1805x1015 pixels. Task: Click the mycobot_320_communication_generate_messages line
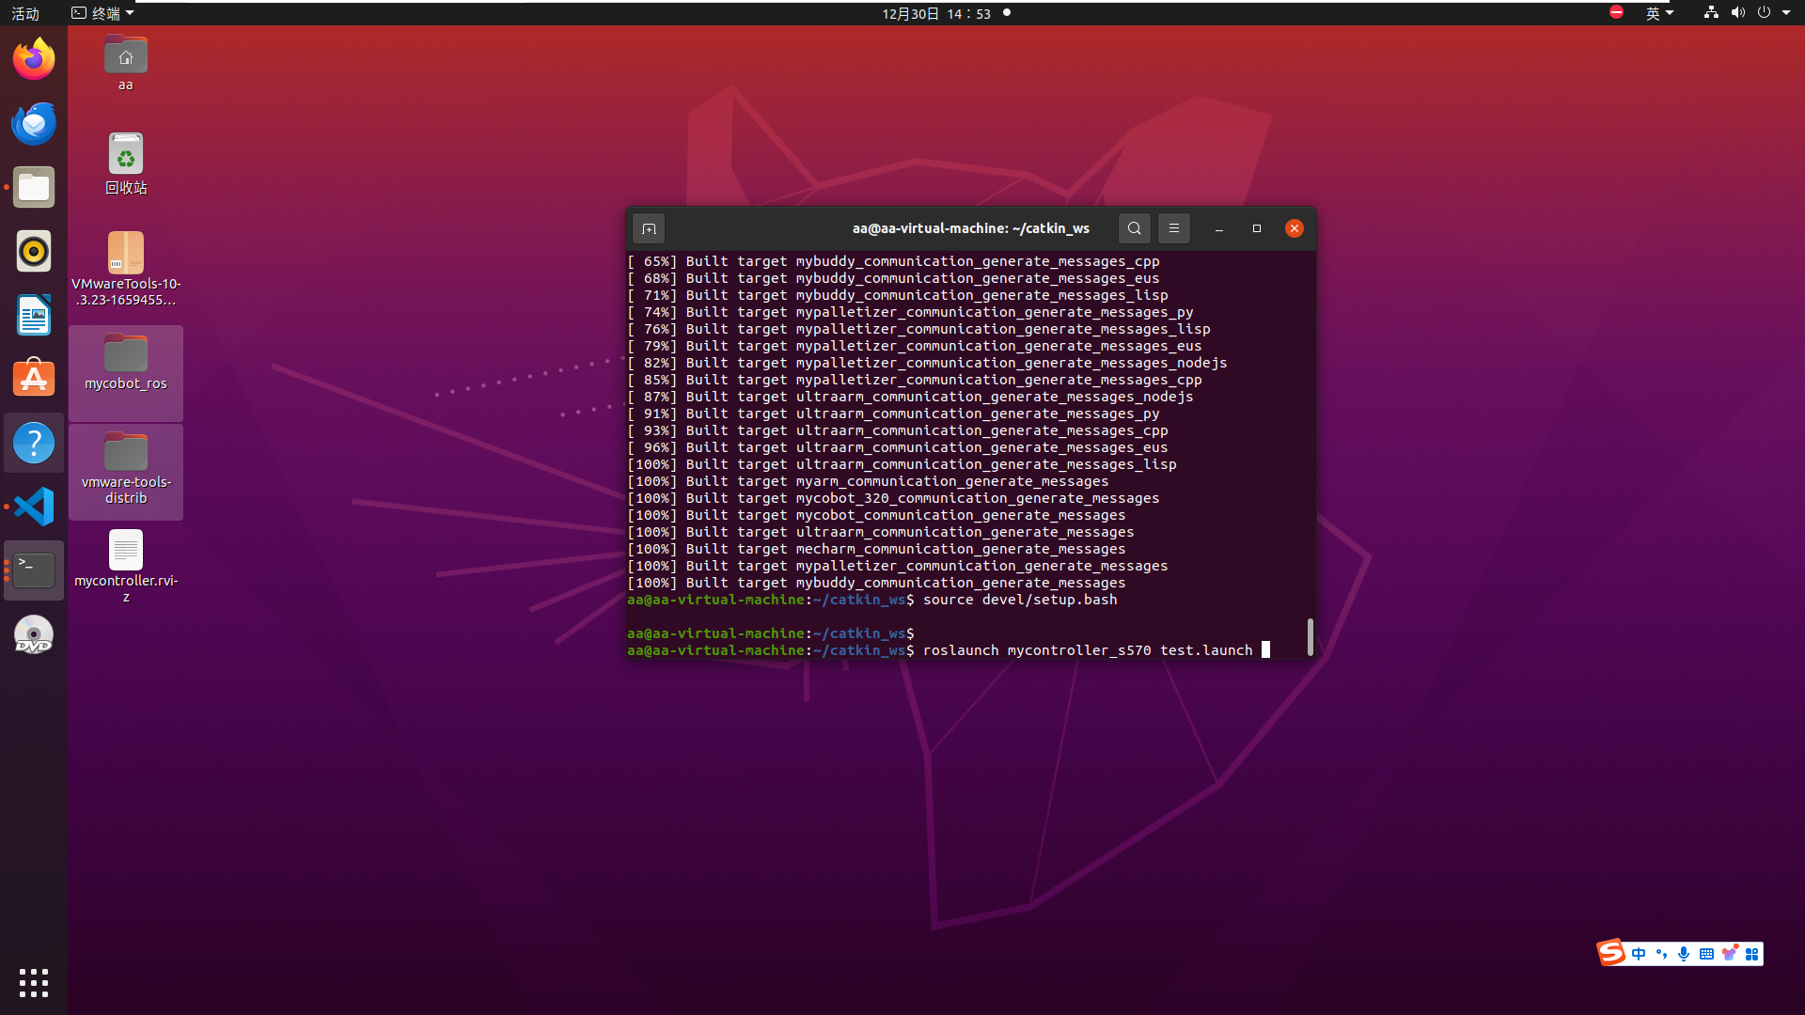[893, 498]
